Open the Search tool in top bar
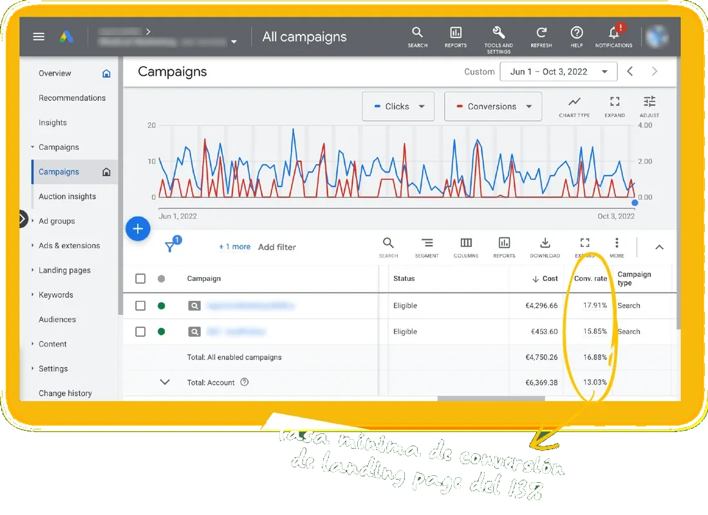The width and height of the screenshot is (708, 515). pos(417,37)
